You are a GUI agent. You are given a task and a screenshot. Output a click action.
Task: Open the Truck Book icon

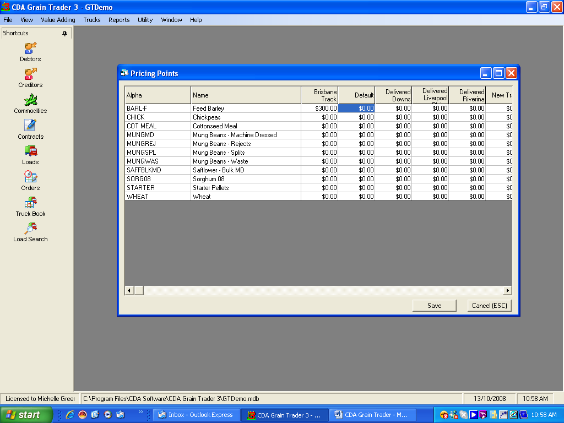[x=30, y=203]
